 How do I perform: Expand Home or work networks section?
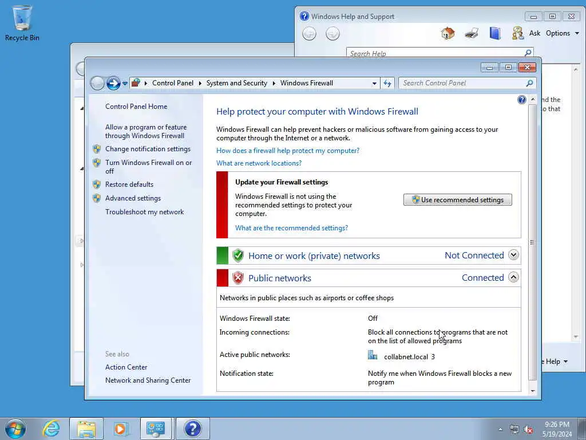[x=513, y=255]
